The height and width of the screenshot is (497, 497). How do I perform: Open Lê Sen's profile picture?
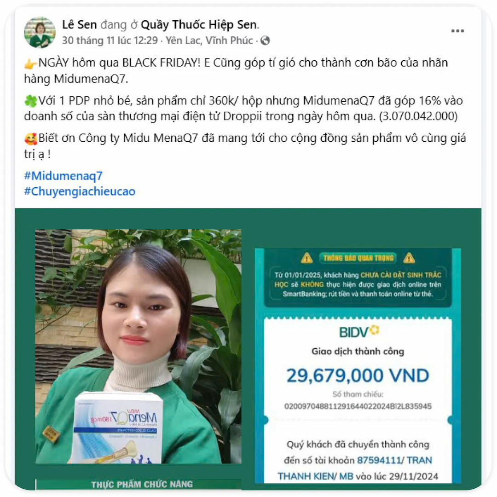click(40, 32)
